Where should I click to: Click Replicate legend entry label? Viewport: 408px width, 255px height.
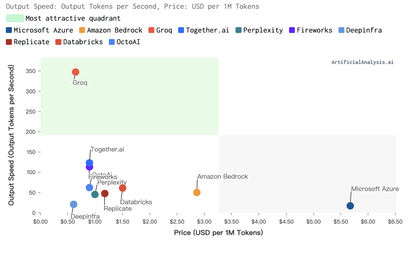[31, 42]
